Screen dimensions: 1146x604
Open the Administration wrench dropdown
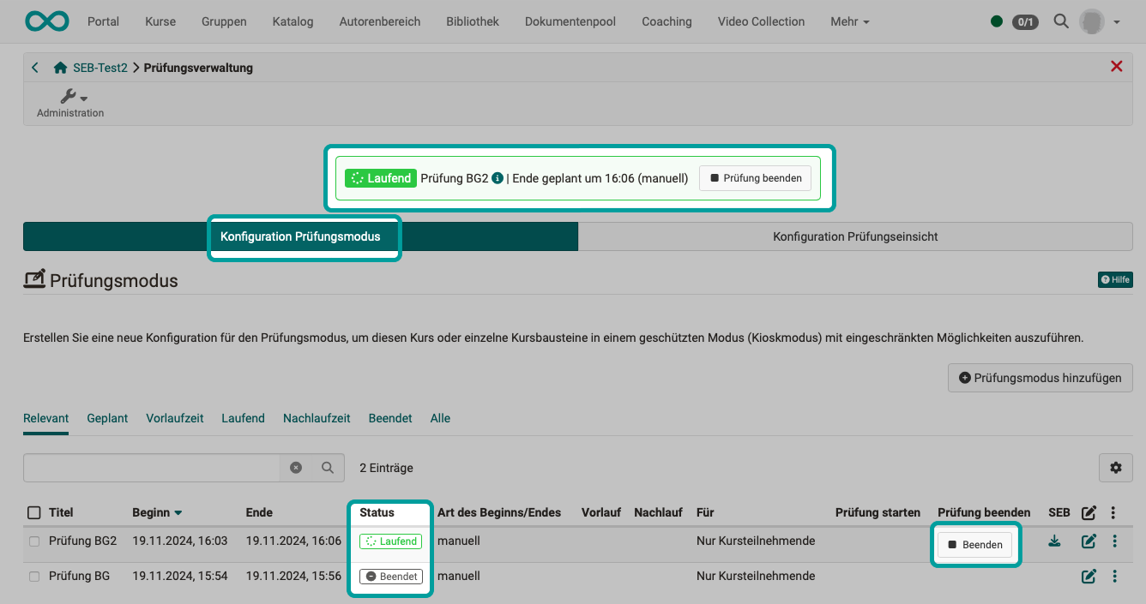pos(72,97)
